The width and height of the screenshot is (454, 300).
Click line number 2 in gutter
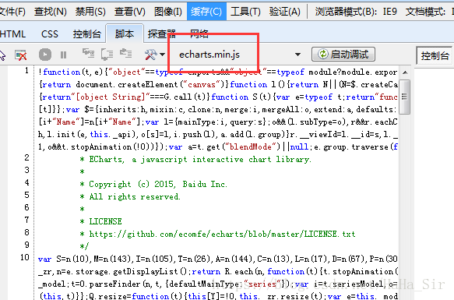26,157
